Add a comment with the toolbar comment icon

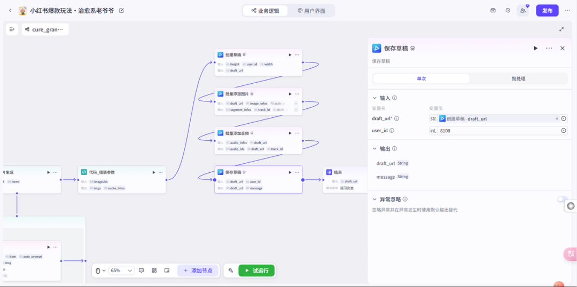[142, 270]
